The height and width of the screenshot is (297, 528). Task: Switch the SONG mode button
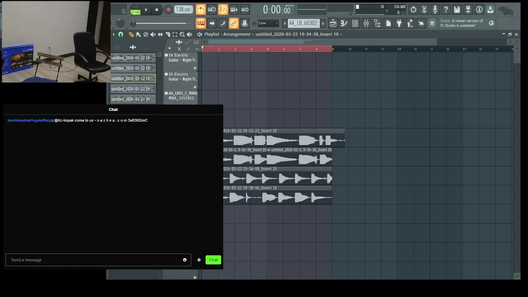135,12
